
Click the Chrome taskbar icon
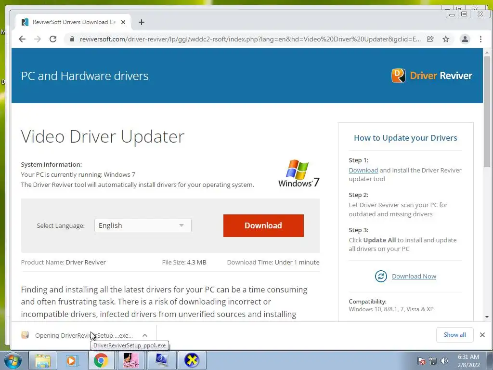coord(101,360)
